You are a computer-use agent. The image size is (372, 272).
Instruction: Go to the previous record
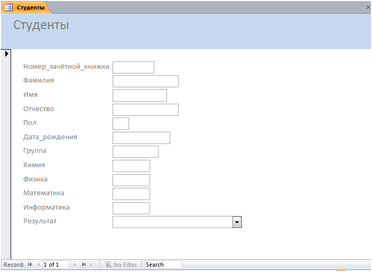tap(39, 265)
